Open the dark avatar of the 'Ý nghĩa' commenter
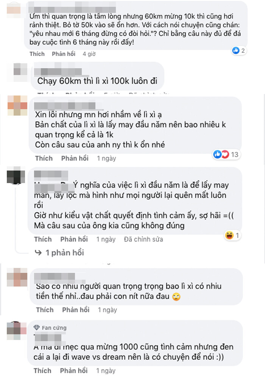The width and height of the screenshot is (265, 379). (x=16, y=175)
